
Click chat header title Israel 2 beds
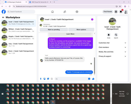pyautogui.click(x=59, y=20)
